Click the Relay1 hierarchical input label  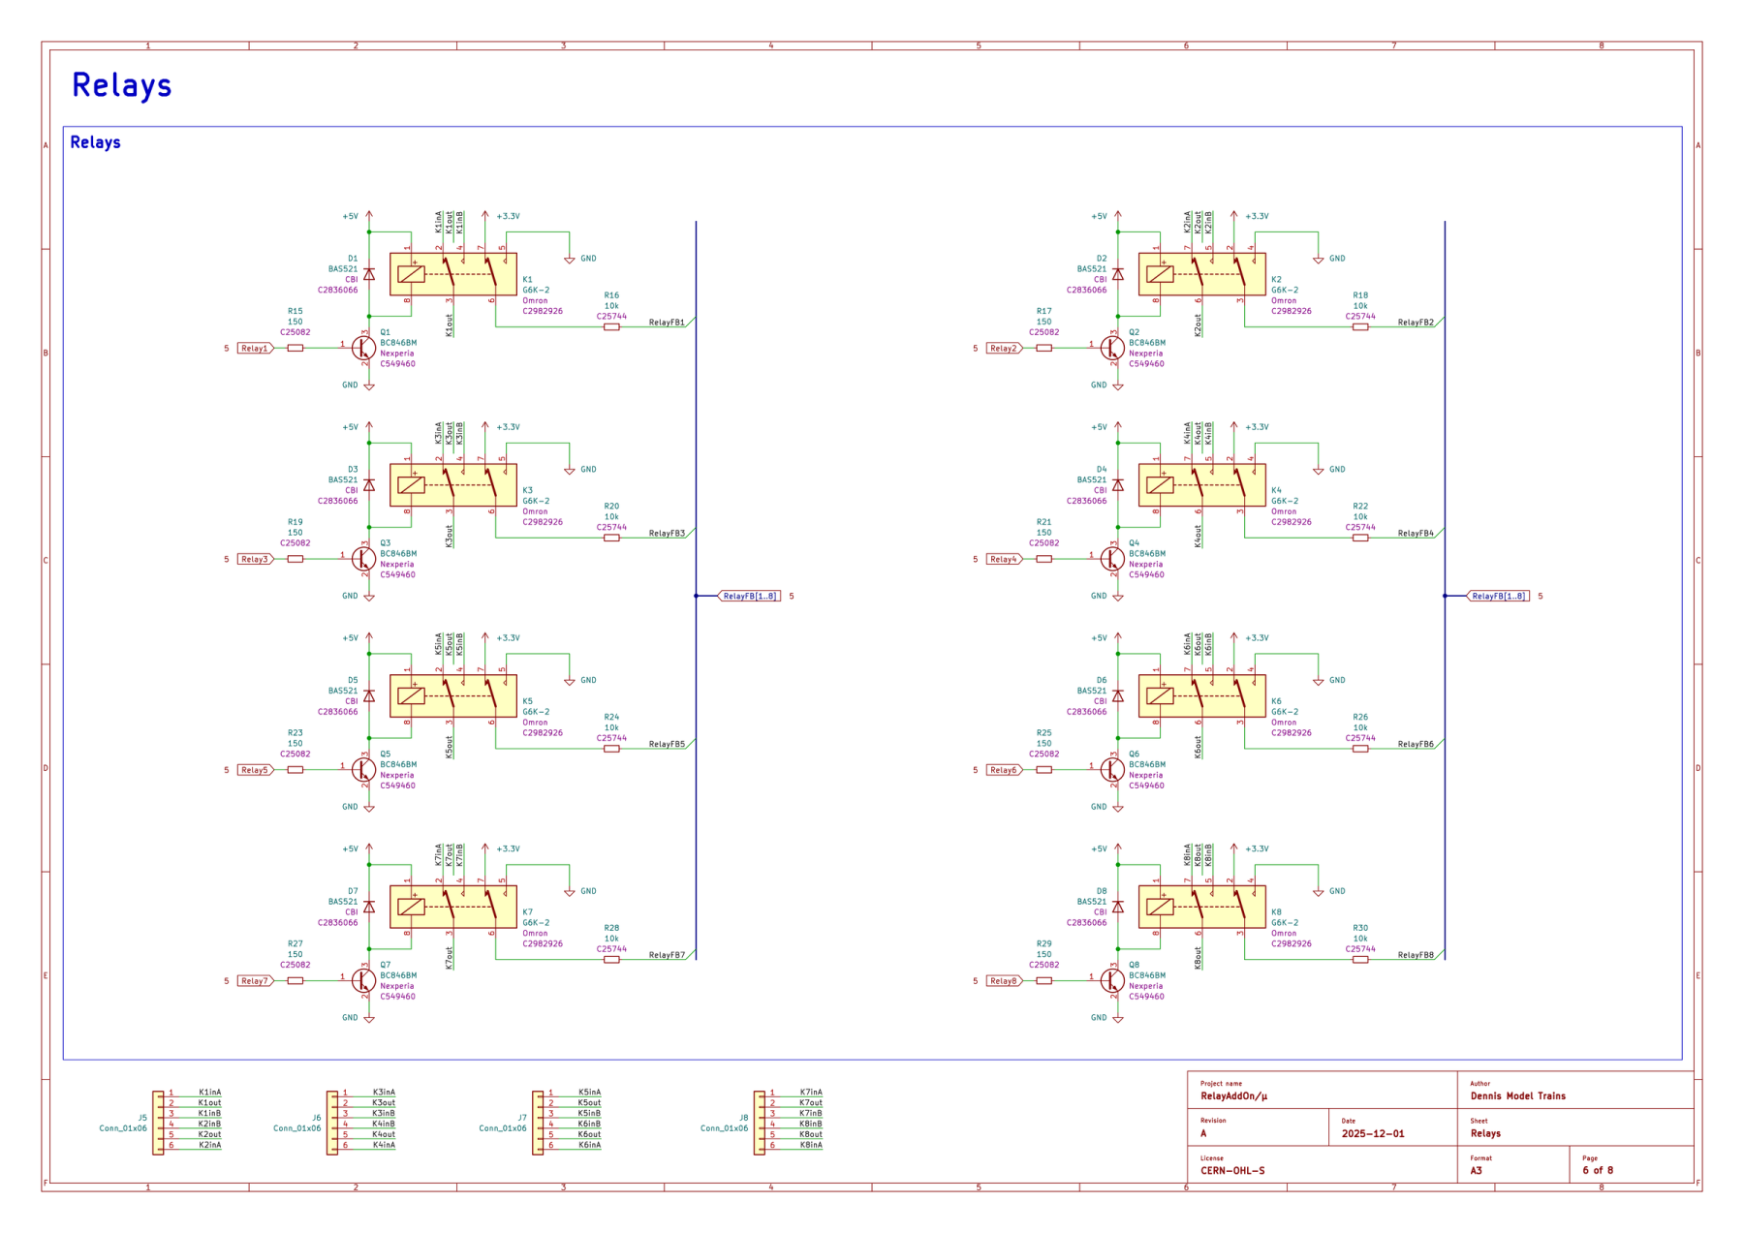[255, 348]
